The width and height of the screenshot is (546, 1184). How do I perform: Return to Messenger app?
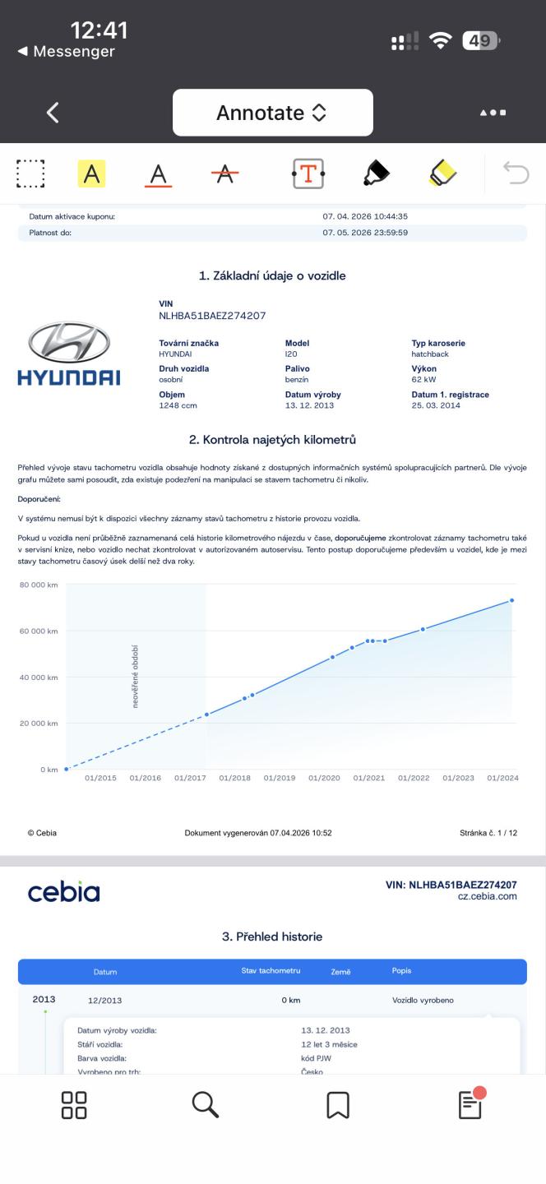[x=66, y=52]
